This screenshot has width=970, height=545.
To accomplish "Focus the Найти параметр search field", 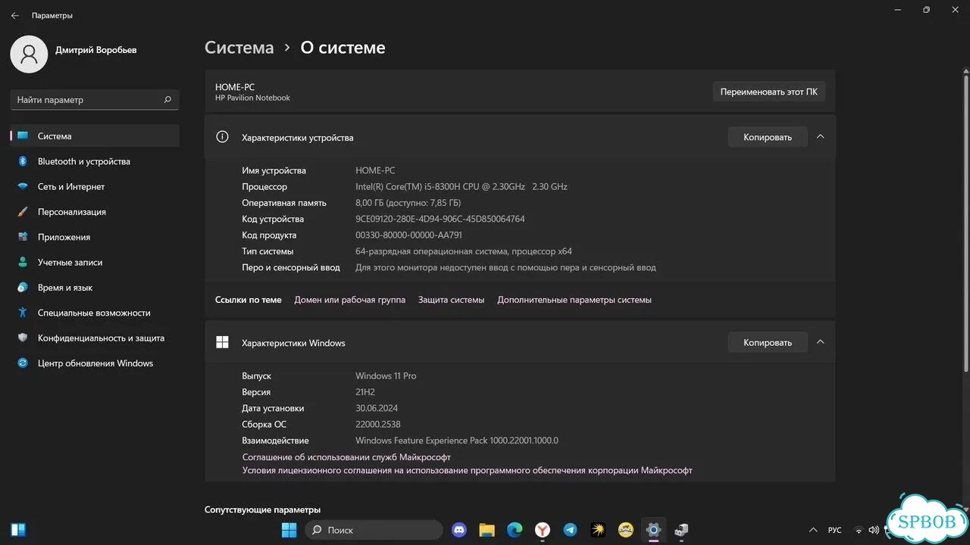I will (x=95, y=99).
